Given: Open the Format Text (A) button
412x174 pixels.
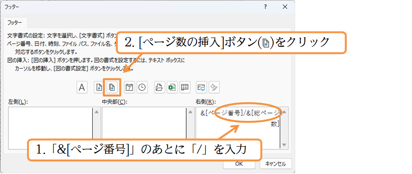Looking at the screenshot, I should 82,87.
